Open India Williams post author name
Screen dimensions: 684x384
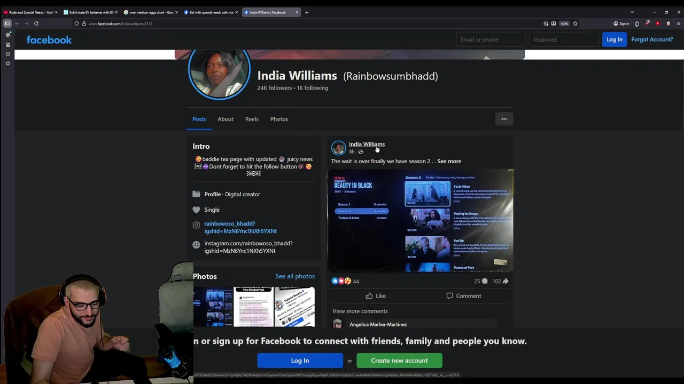367,144
